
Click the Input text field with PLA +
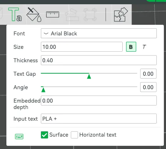pyautogui.click(x=99, y=119)
